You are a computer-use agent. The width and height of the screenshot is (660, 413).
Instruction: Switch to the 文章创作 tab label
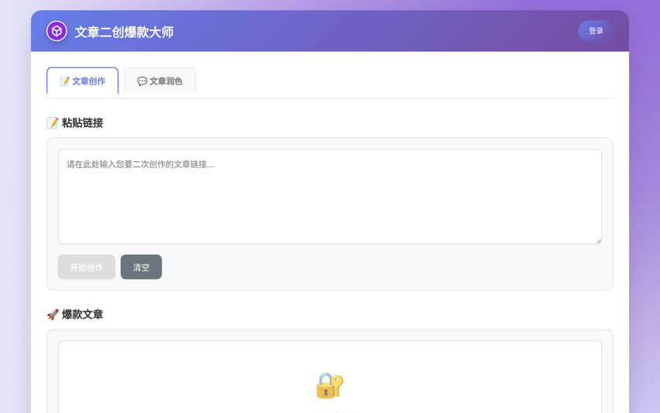[88, 81]
